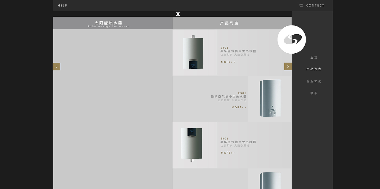Viewport: 380px width, 189px height.
Task: Click MORE>> on the third product
Action: click(x=228, y=153)
